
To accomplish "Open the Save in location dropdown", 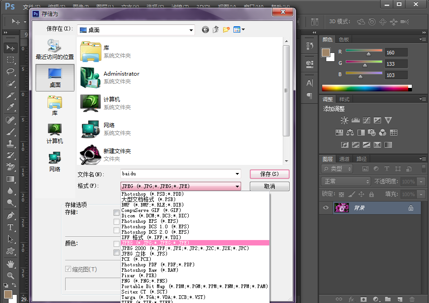I will pyautogui.click(x=191, y=30).
